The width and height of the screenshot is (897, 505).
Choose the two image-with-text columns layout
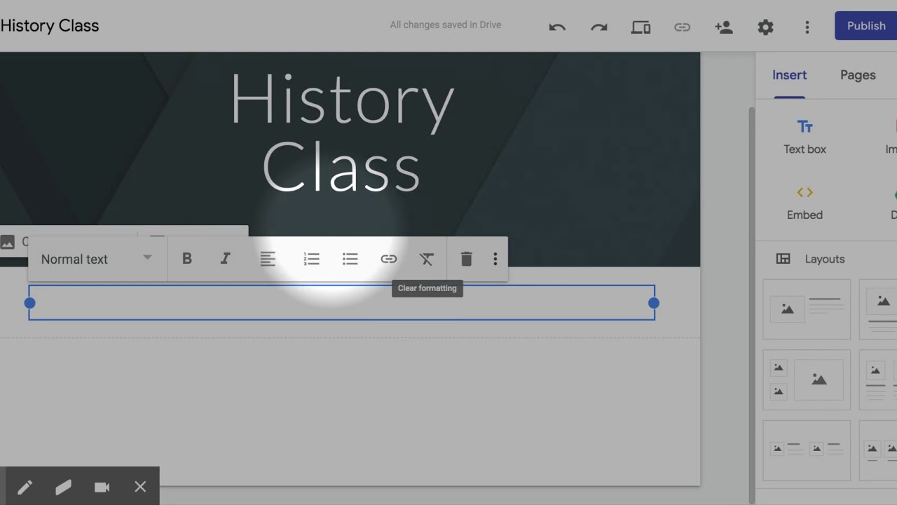[807, 450]
